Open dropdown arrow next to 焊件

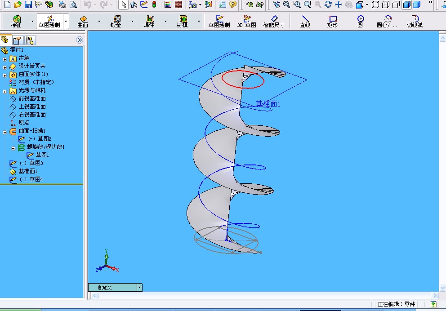[x=165, y=21]
